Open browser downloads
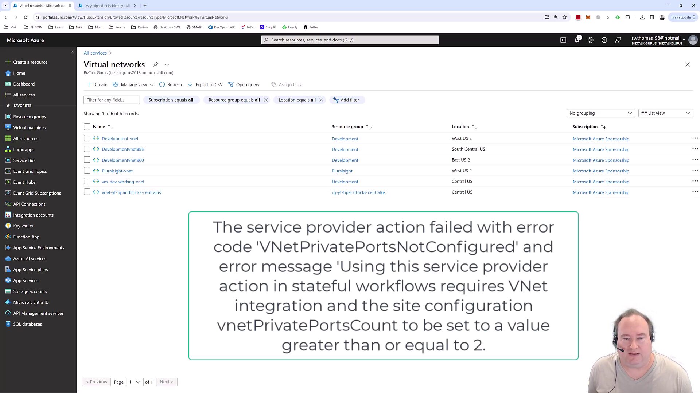 point(642,17)
